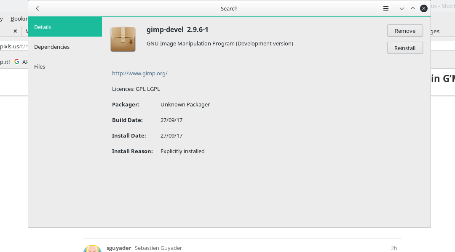
Task: Go back using the left arrow icon
Action: point(37,8)
